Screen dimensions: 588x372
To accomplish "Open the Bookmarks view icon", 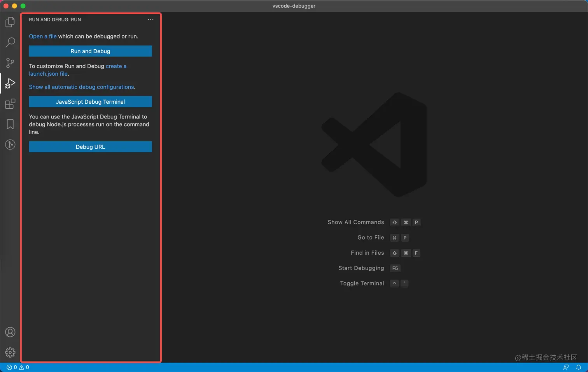I will (10, 124).
